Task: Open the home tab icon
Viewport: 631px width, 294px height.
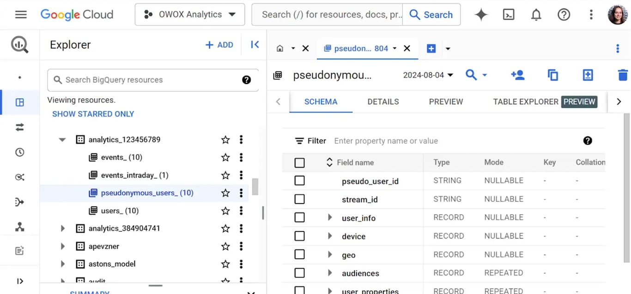Action: [280, 48]
